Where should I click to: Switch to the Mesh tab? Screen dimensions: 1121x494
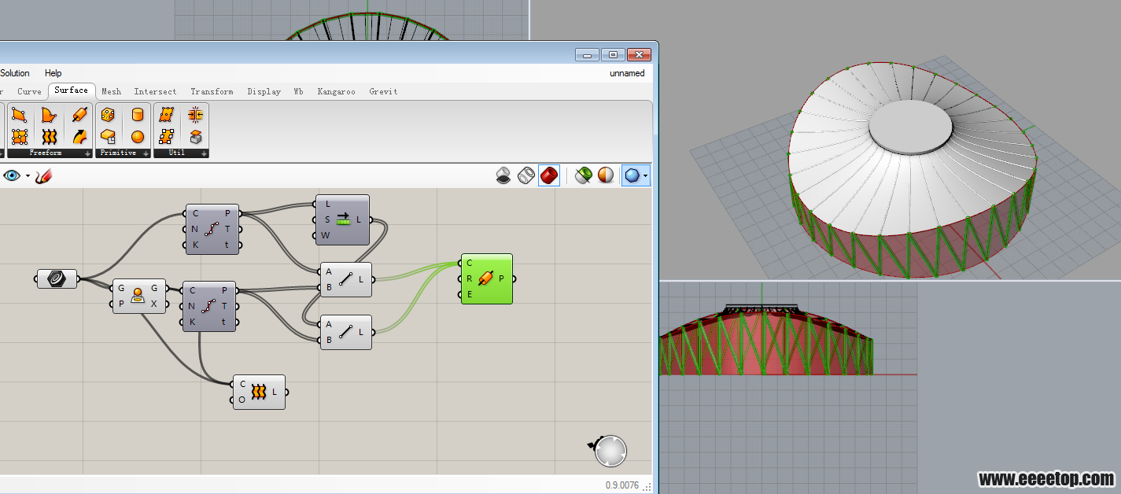point(112,91)
